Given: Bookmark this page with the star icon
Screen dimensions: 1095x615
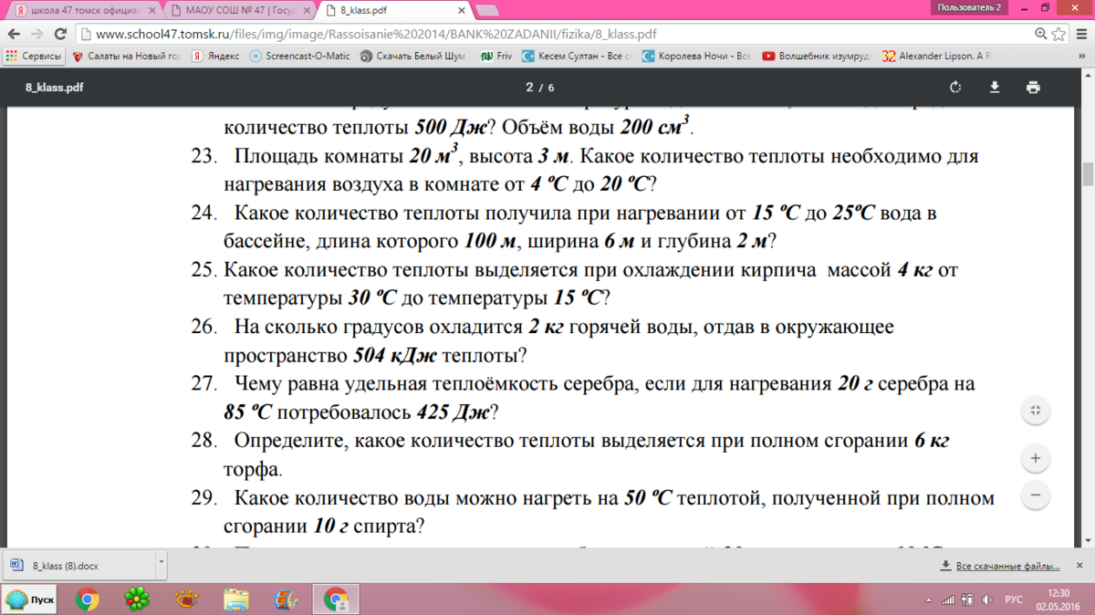Looking at the screenshot, I should tap(1058, 34).
